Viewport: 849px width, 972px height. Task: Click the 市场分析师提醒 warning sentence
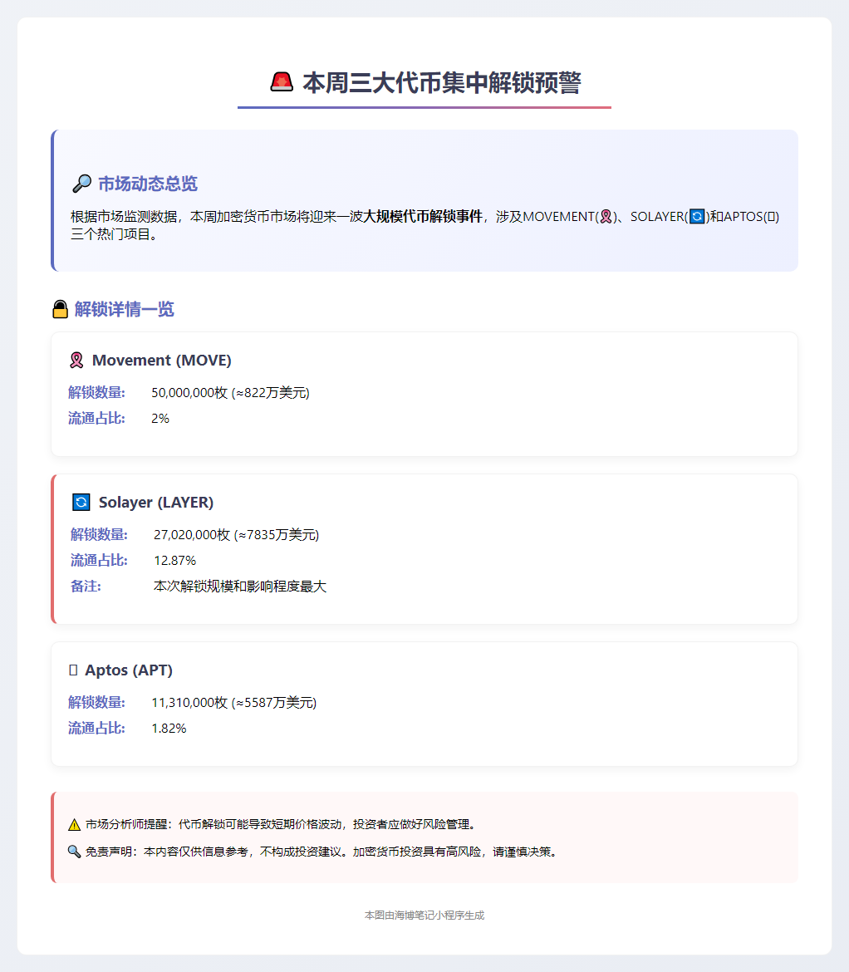click(x=282, y=824)
